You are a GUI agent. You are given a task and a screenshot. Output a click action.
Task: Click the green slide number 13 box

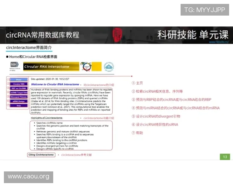[225, 157]
